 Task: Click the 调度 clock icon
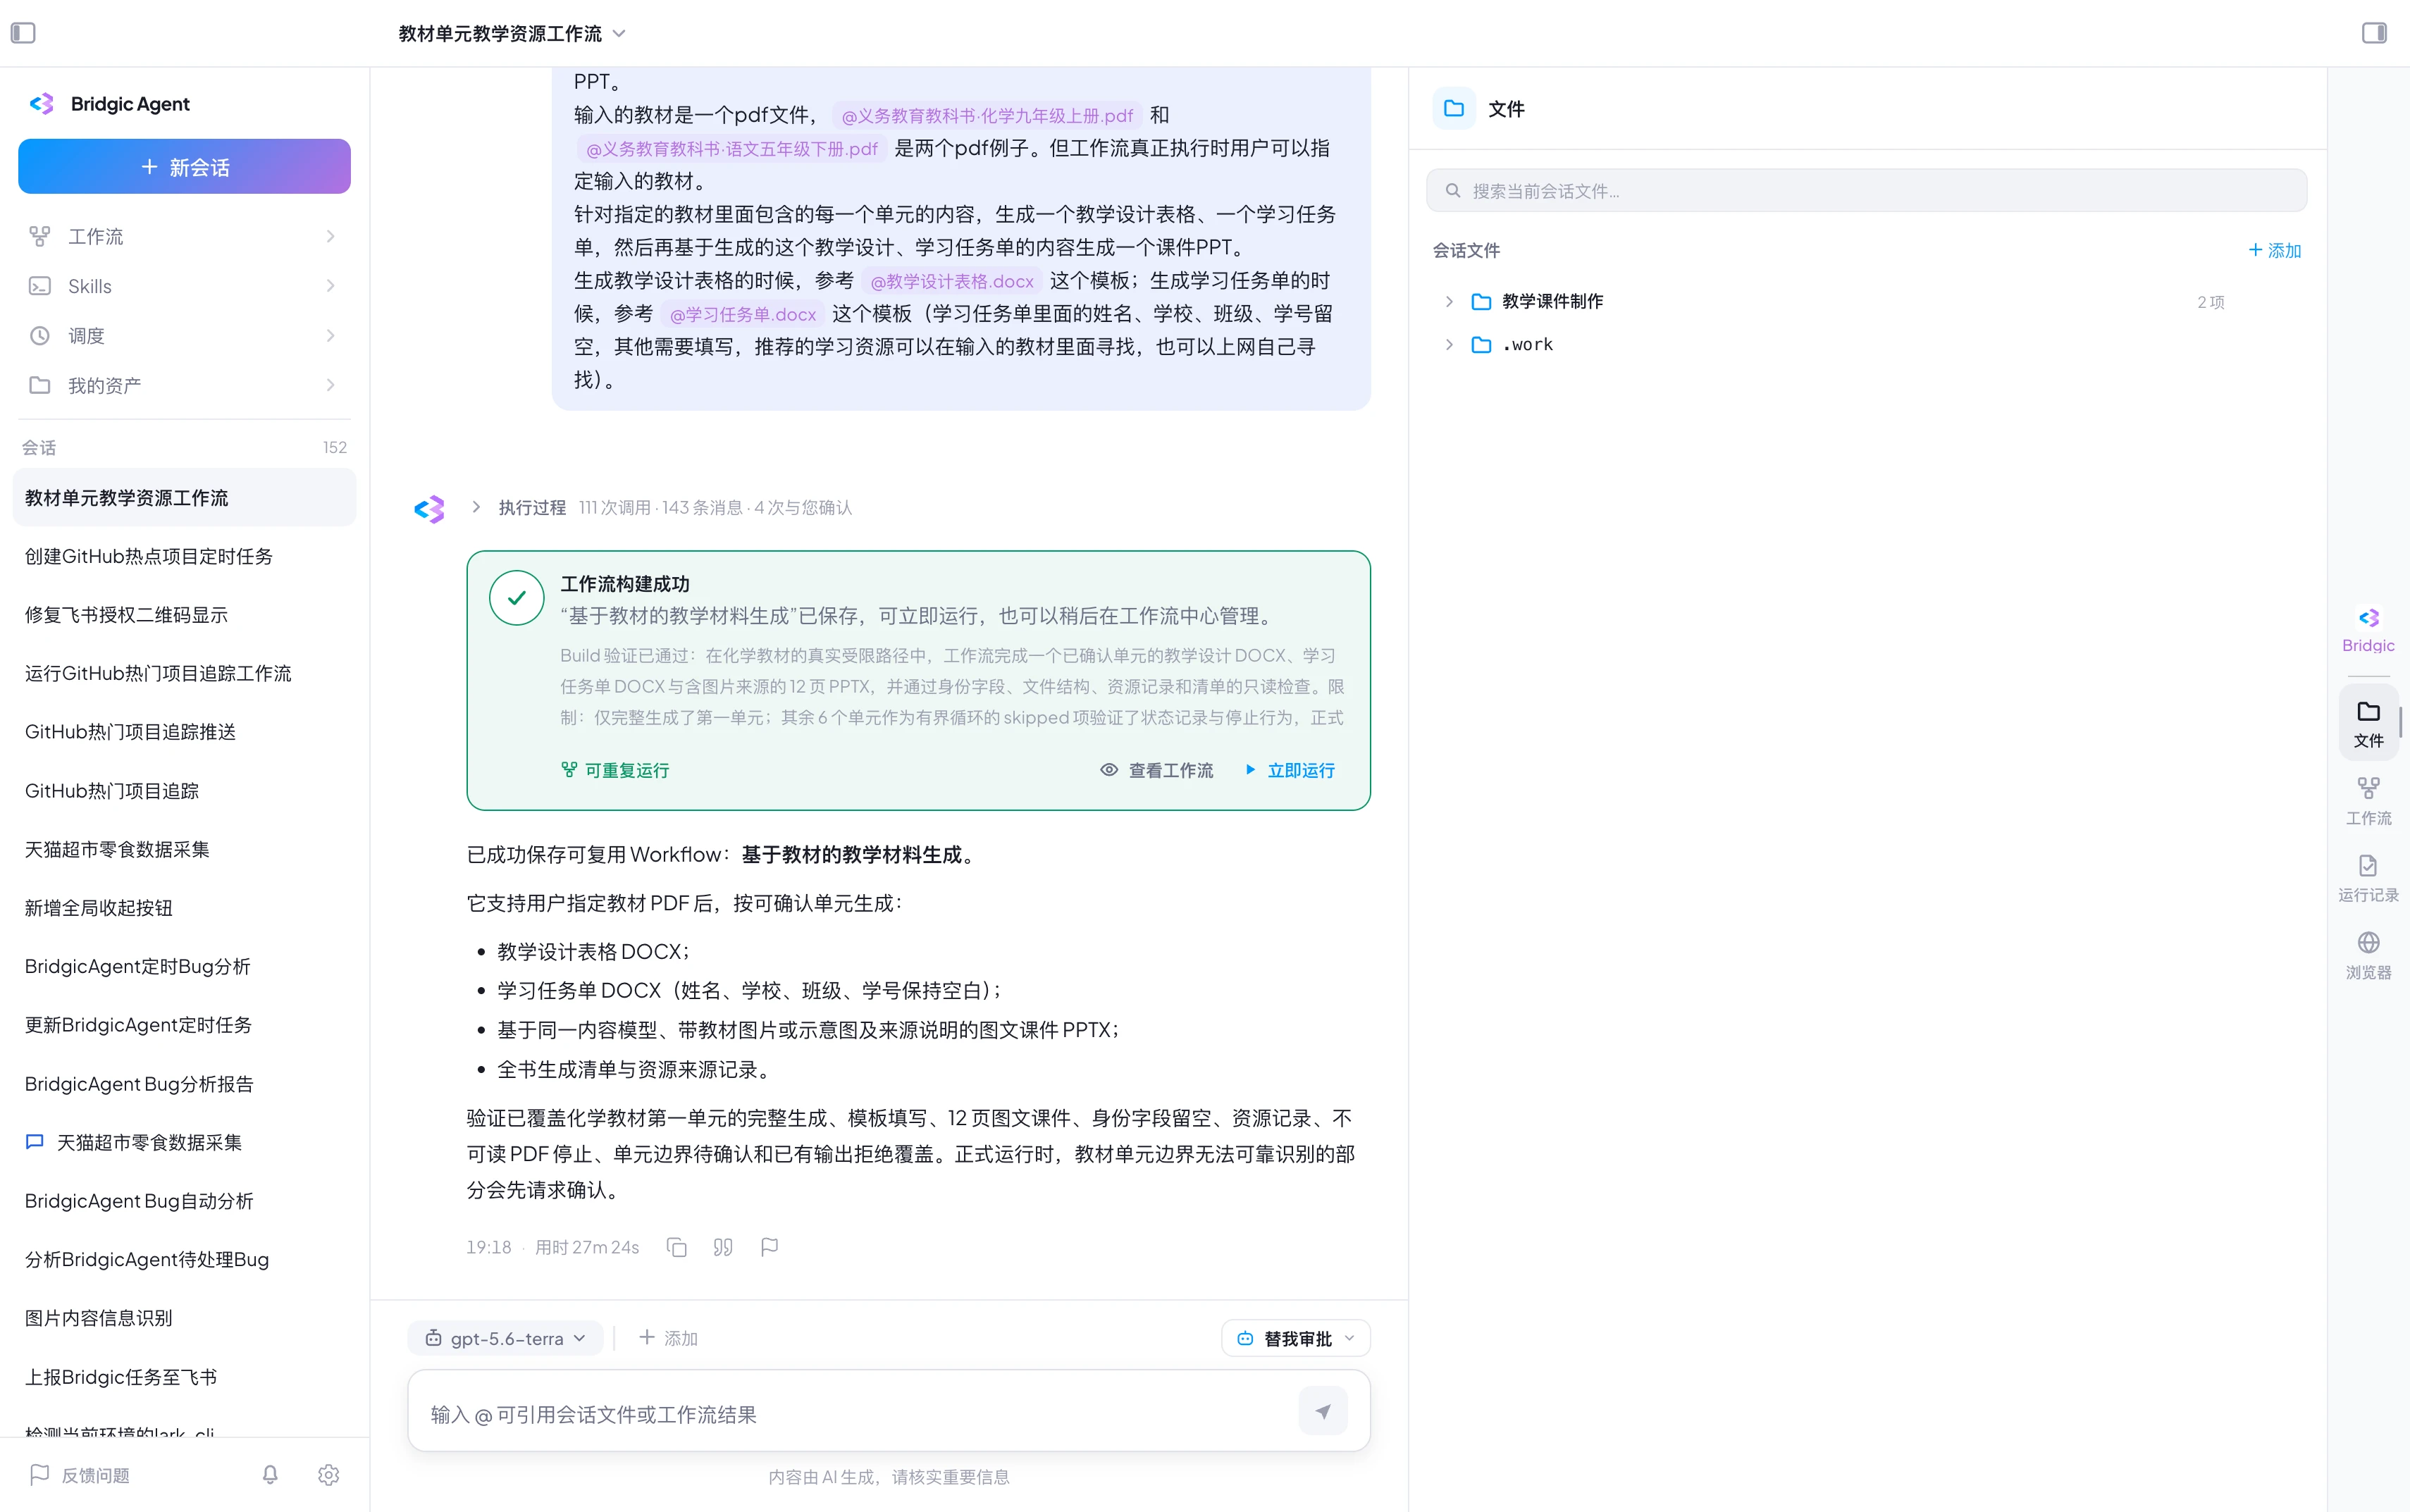(40, 336)
